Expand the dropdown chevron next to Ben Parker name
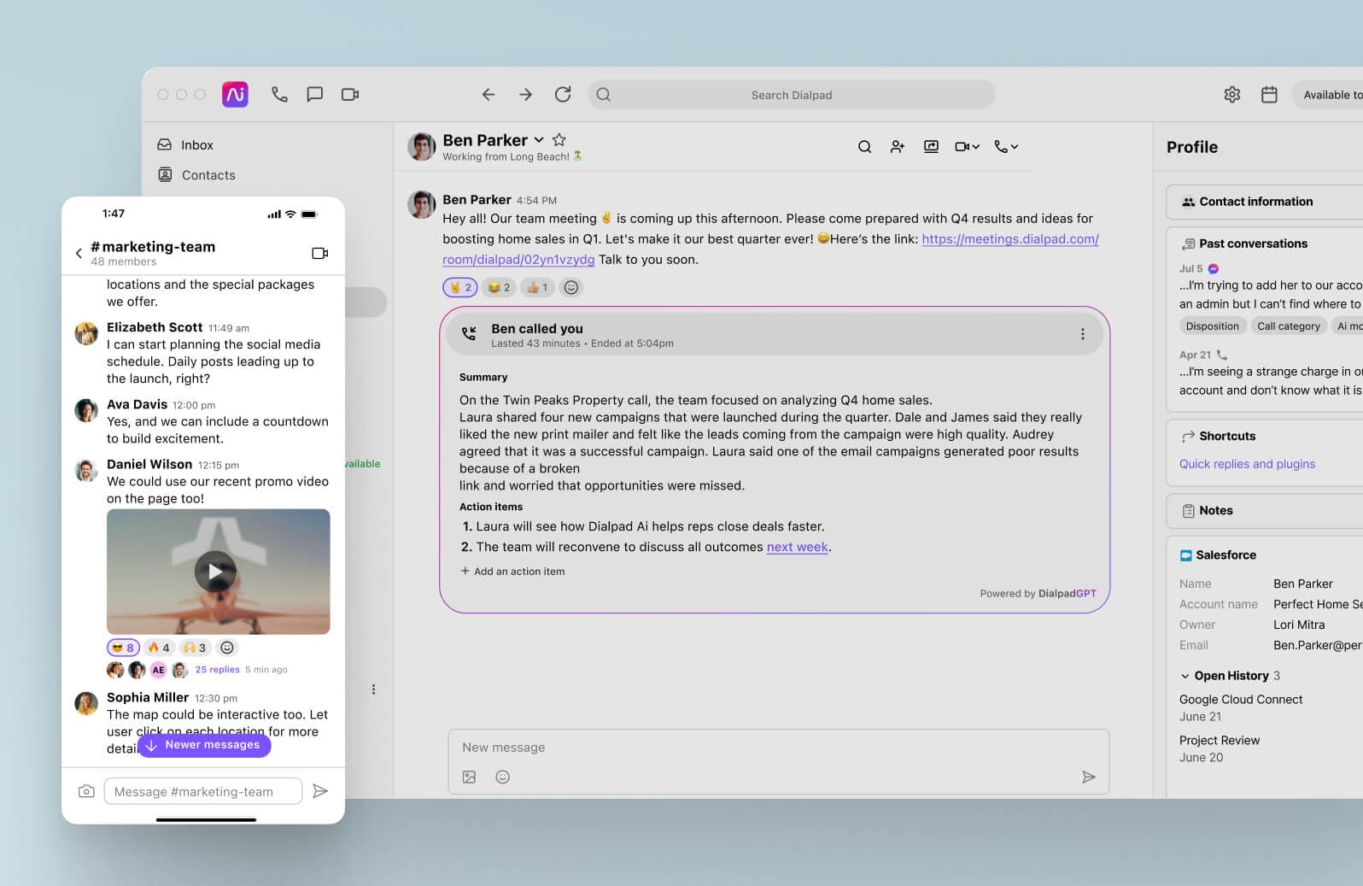This screenshot has width=1363, height=886. [539, 140]
